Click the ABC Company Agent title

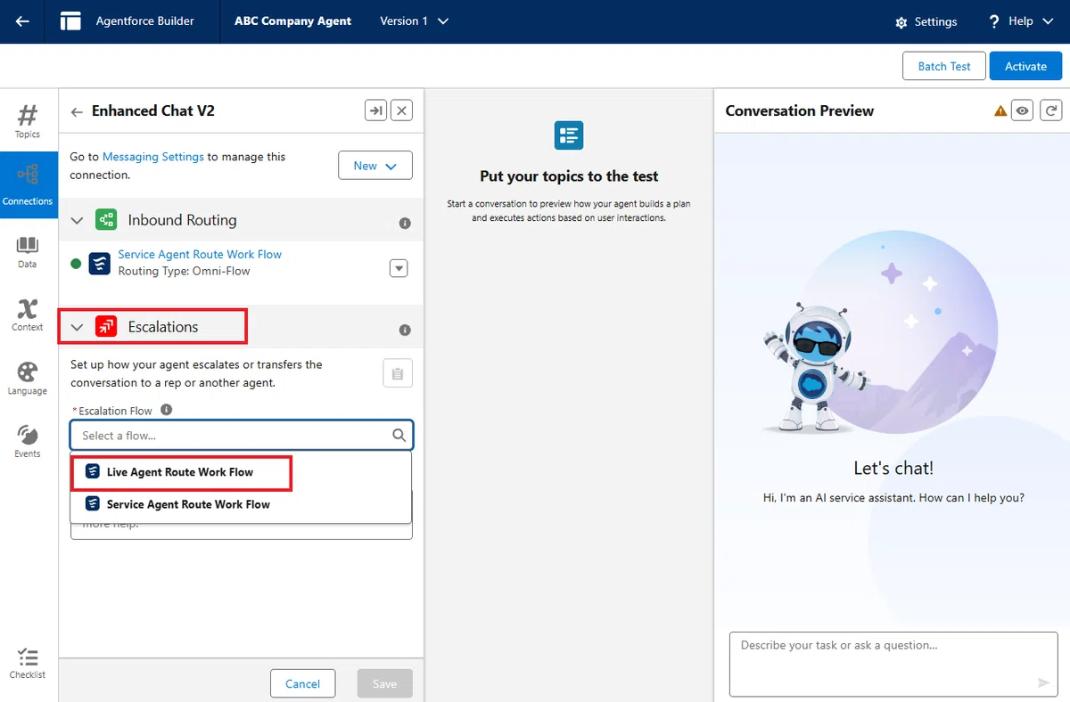(x=292, y=21)
